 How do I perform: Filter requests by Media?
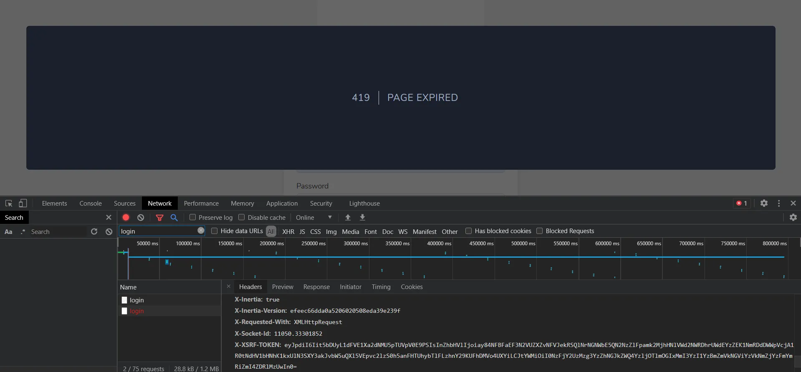click(351, 231)
